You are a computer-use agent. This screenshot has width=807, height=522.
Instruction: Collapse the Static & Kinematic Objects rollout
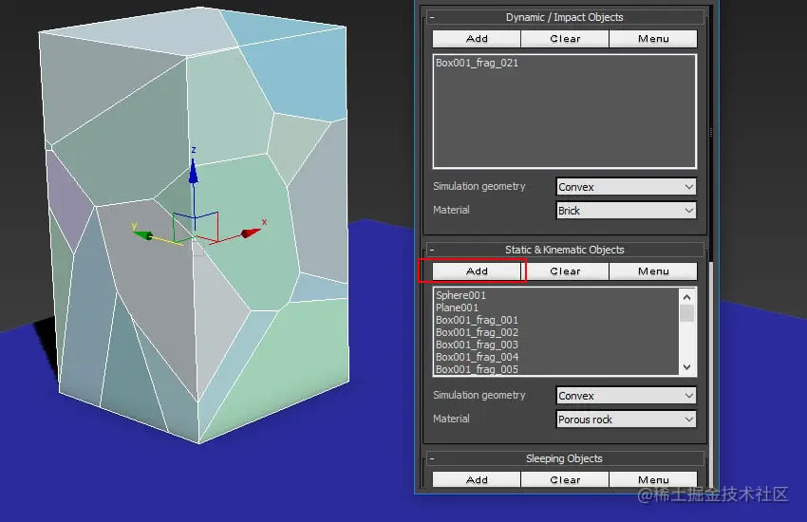(432, 250)
